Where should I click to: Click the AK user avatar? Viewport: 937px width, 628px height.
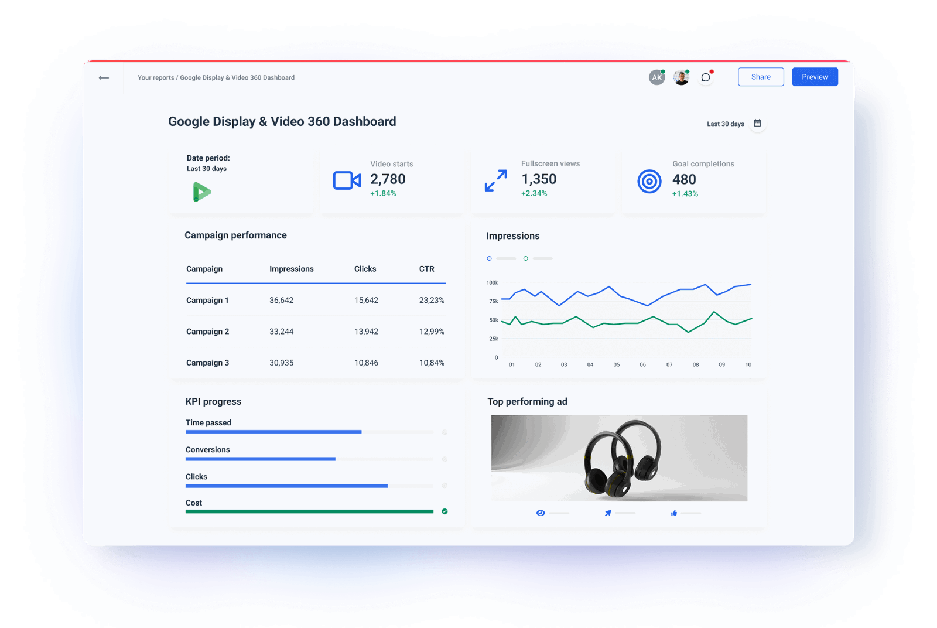click(656, 77)
